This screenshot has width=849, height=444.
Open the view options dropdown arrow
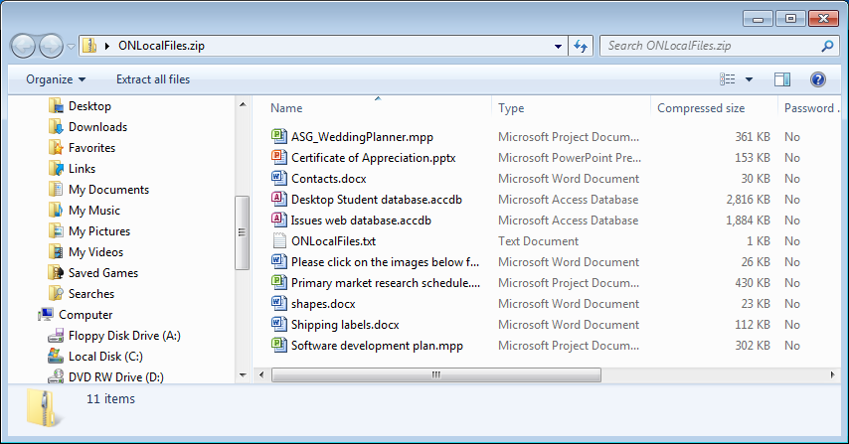pos(749,79)
